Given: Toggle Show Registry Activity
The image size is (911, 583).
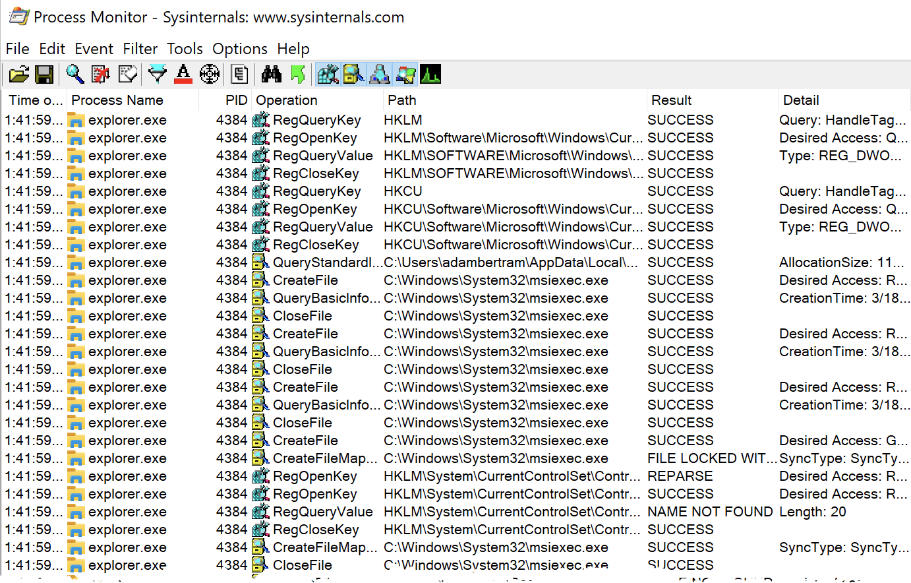Looking at the screenshot, I should (x=328, y=75).
